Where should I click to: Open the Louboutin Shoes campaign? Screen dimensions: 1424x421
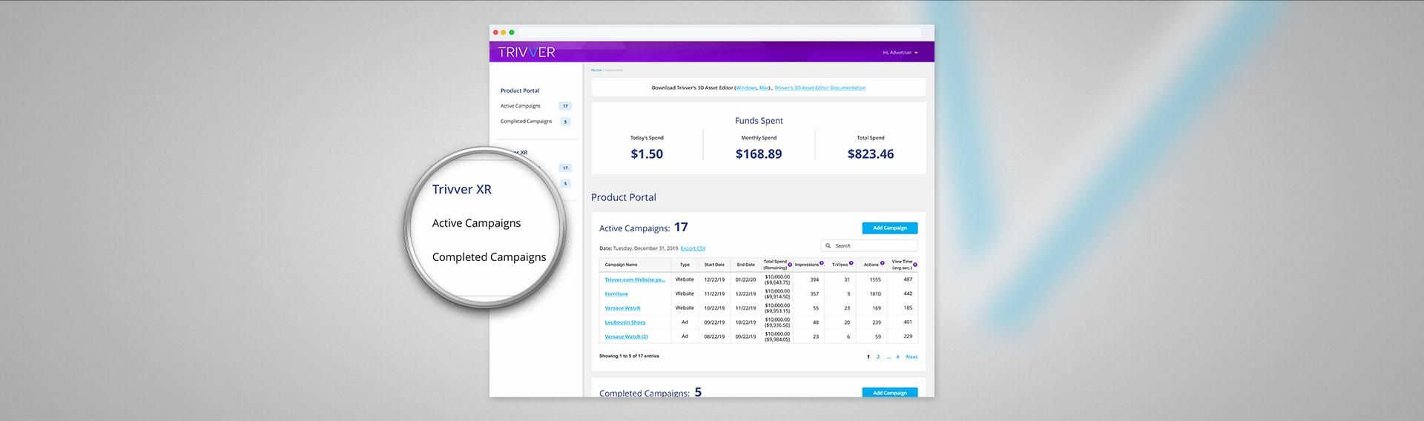coord(624,322)
